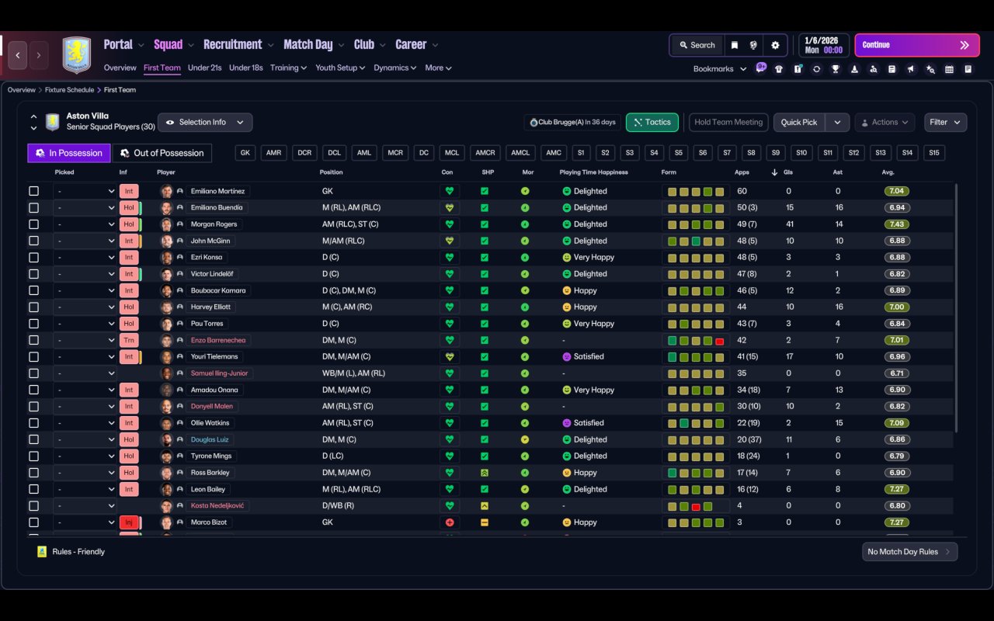Open the calendar bookmark icon

coord(949,69)
